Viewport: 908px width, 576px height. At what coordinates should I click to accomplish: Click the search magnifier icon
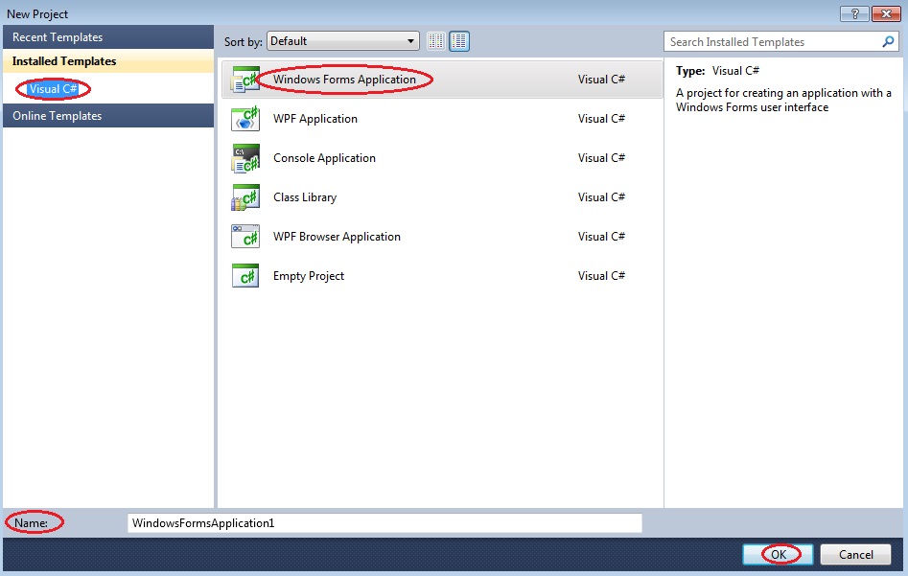coord(888,41)
